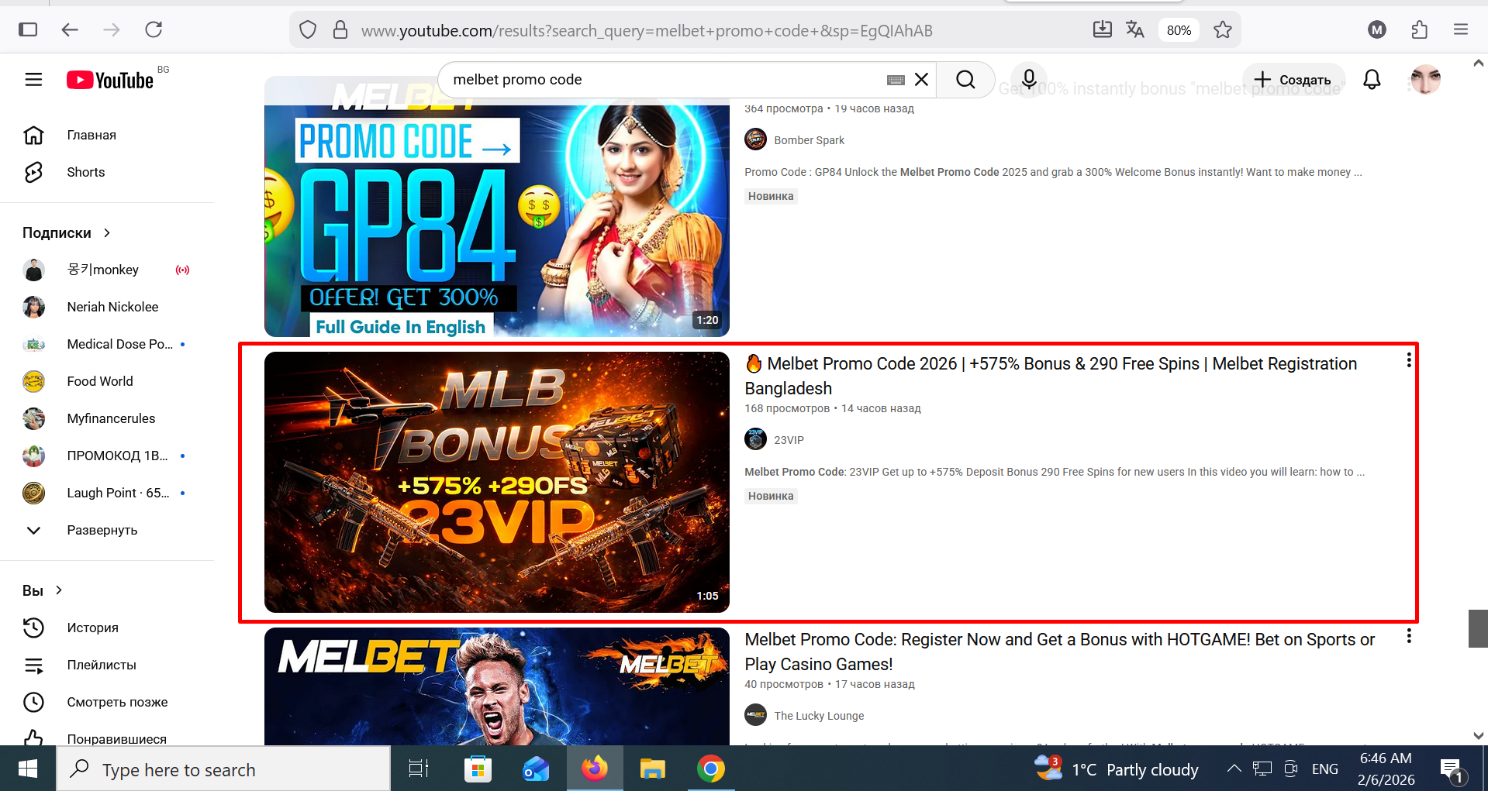
Task: Play the Melbet footballer video thumbnail
Action: 497,686
